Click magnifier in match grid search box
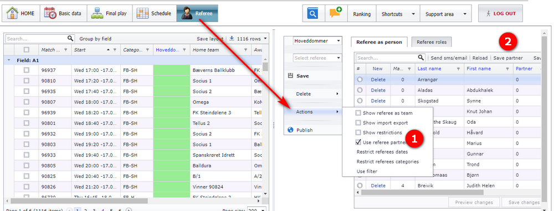Viewport: 554px width, 211px height. [70, 39]
